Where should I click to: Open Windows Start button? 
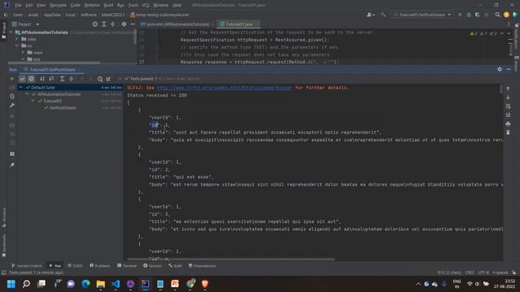pos(11,284)
